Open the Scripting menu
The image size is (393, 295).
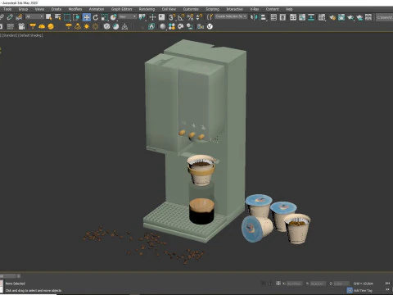point(212,9)
